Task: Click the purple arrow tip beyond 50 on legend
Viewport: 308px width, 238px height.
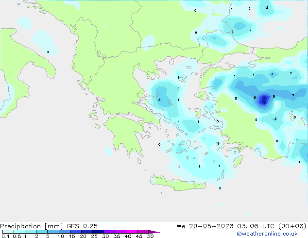Action: point(154,232)
